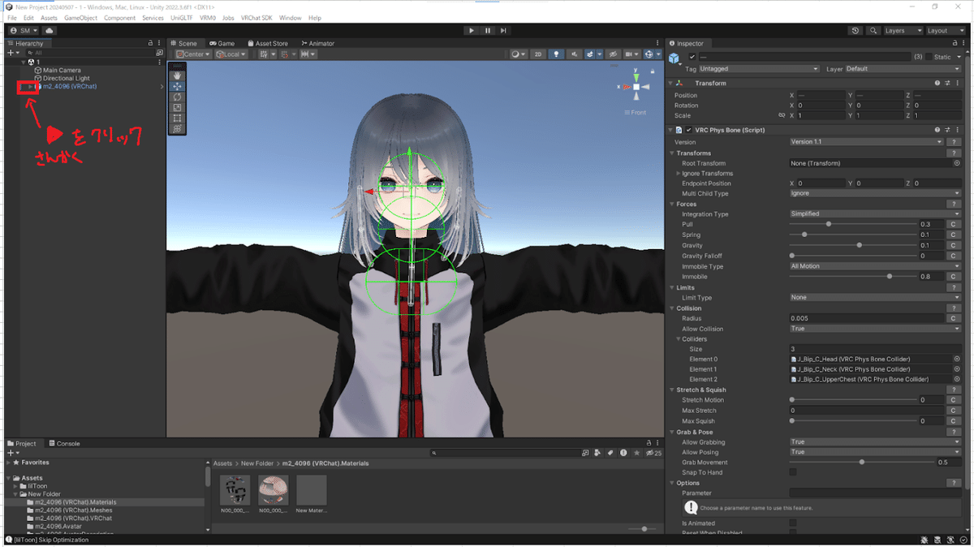
Task: Toggle the Is Animated checkbox
Action: click(793, 523)
